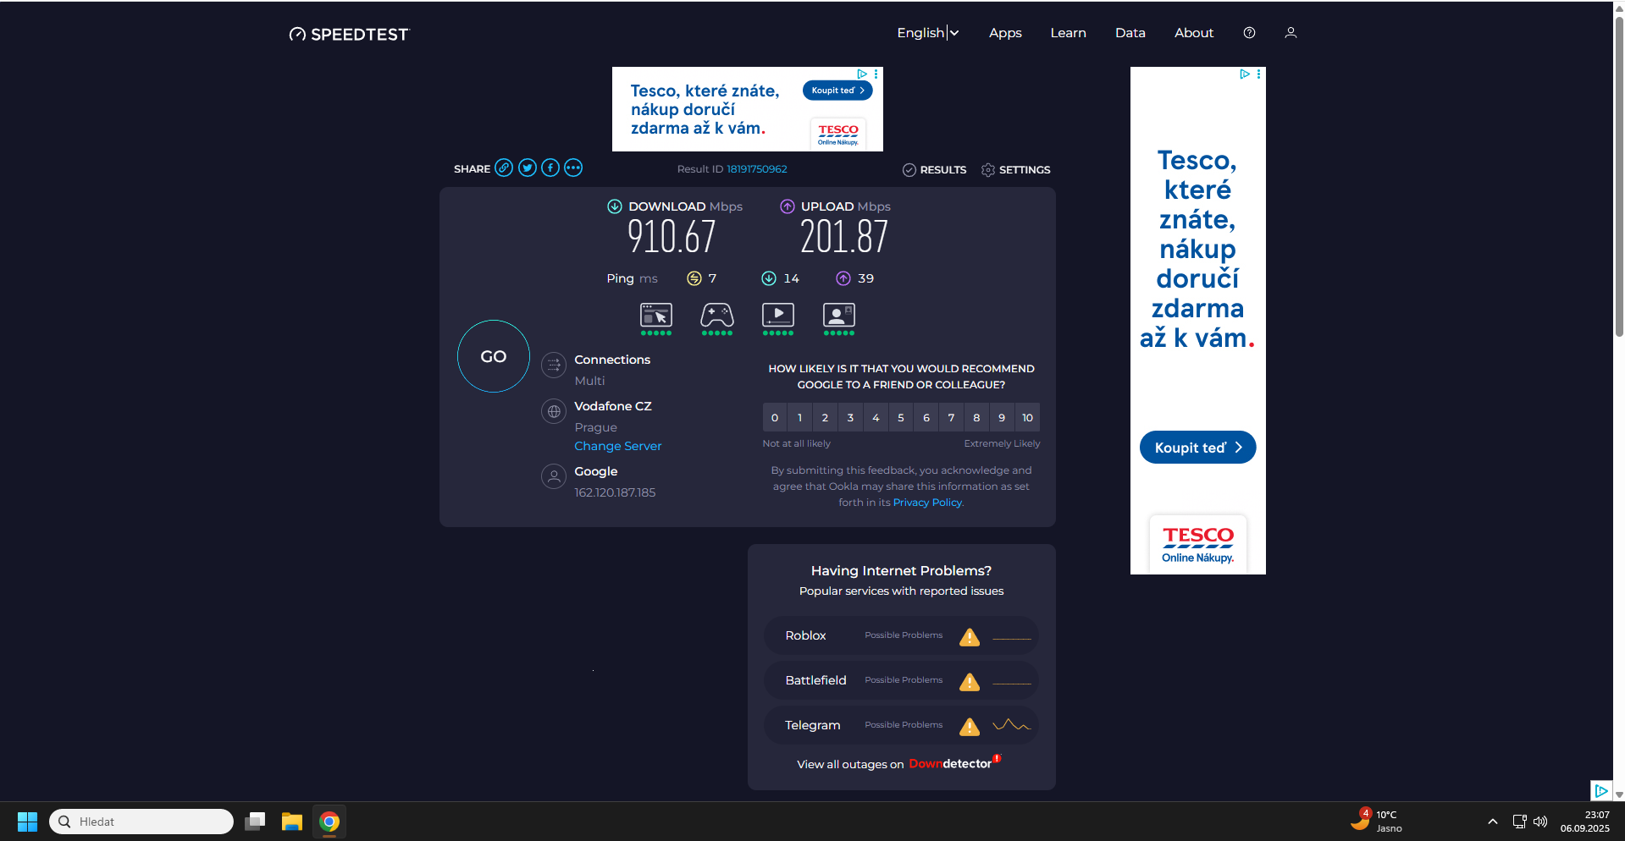Copy share link icon
This screenshot has width=1625, height=841.
coord(504,168)
